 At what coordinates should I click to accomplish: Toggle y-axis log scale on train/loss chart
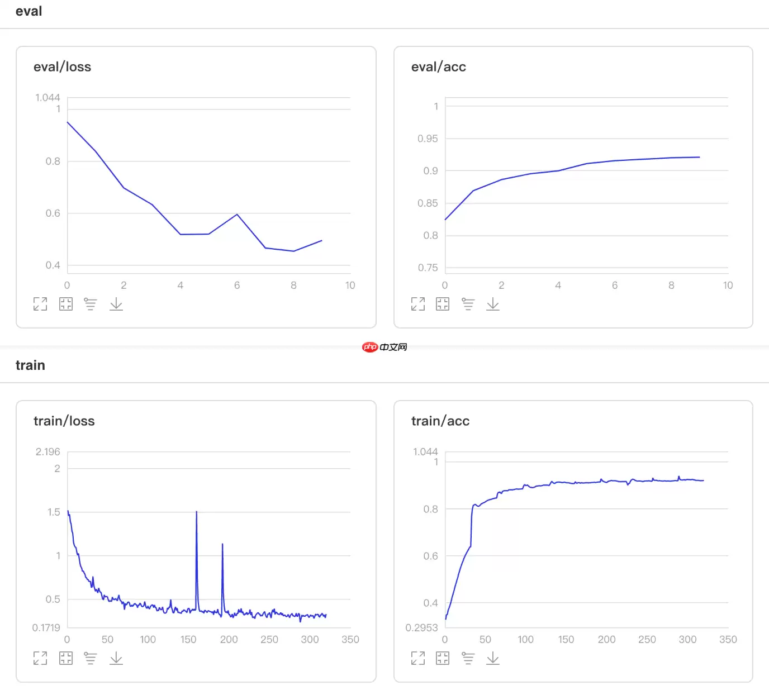91,658
